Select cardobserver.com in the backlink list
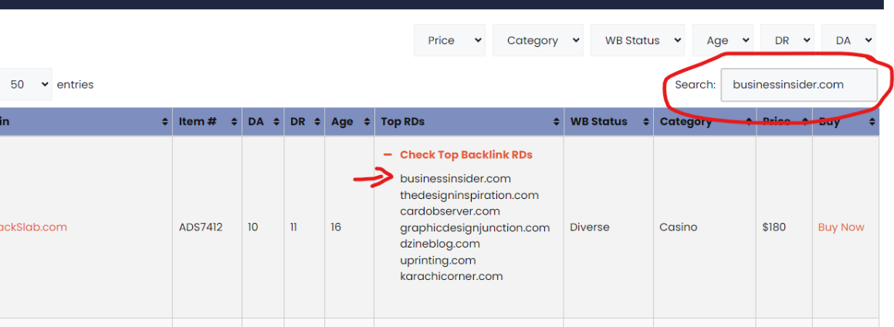This screenshot has height=327, width=894. point(450,211)
